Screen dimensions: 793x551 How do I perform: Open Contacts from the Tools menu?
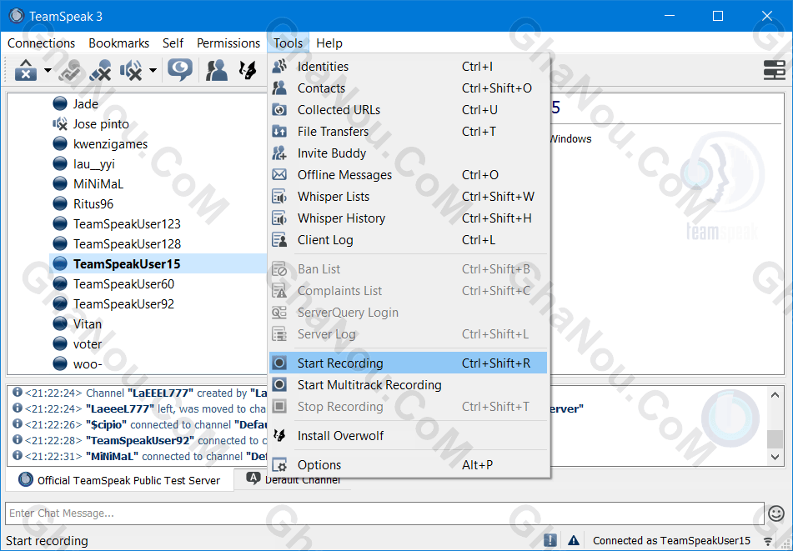[x=408, y=88]
